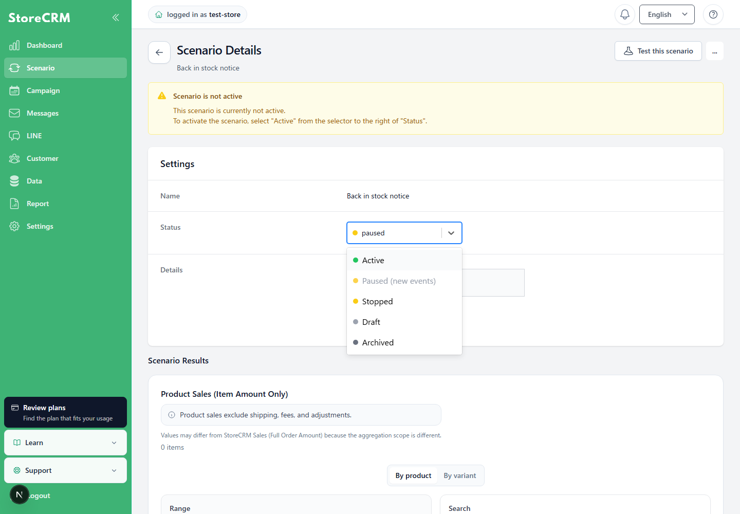The image size is (740, 514).
Task: Open Messages in the sidebar
Action: (65, 113)
